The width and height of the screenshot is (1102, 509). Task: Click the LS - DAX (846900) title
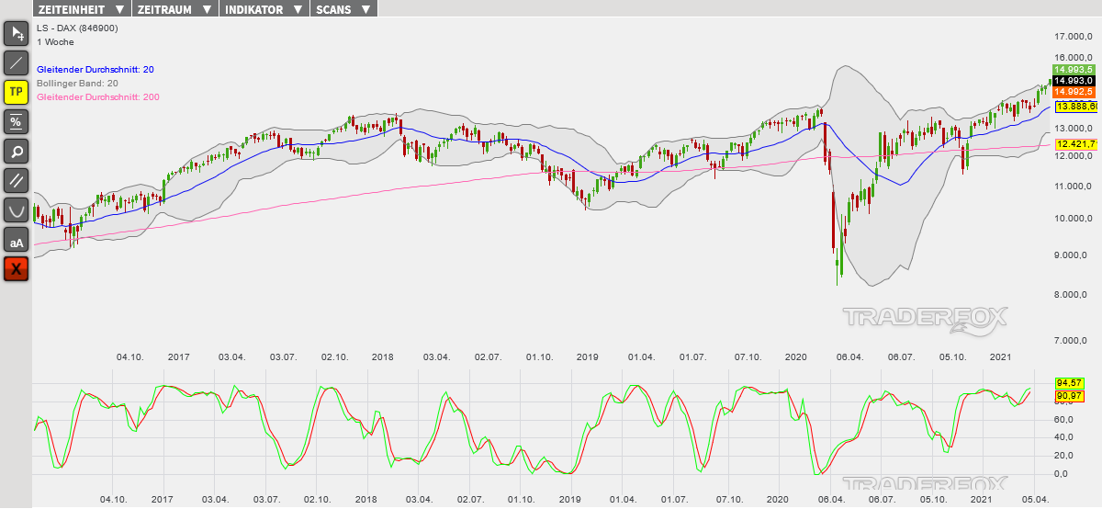pos(77,28)
